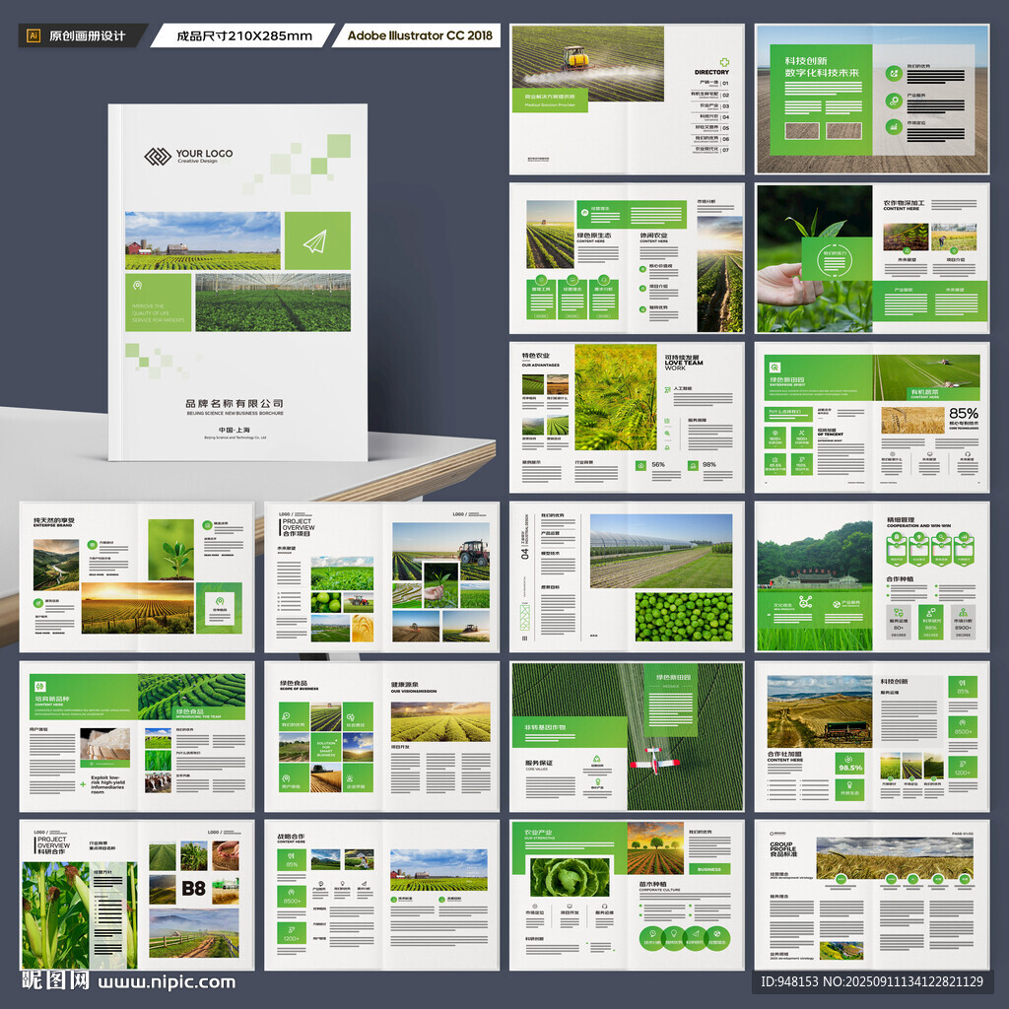The image size is (1009, 1009).
Task: Click the 品牌名称有限公司 title on cover
Action: point(235,403)
